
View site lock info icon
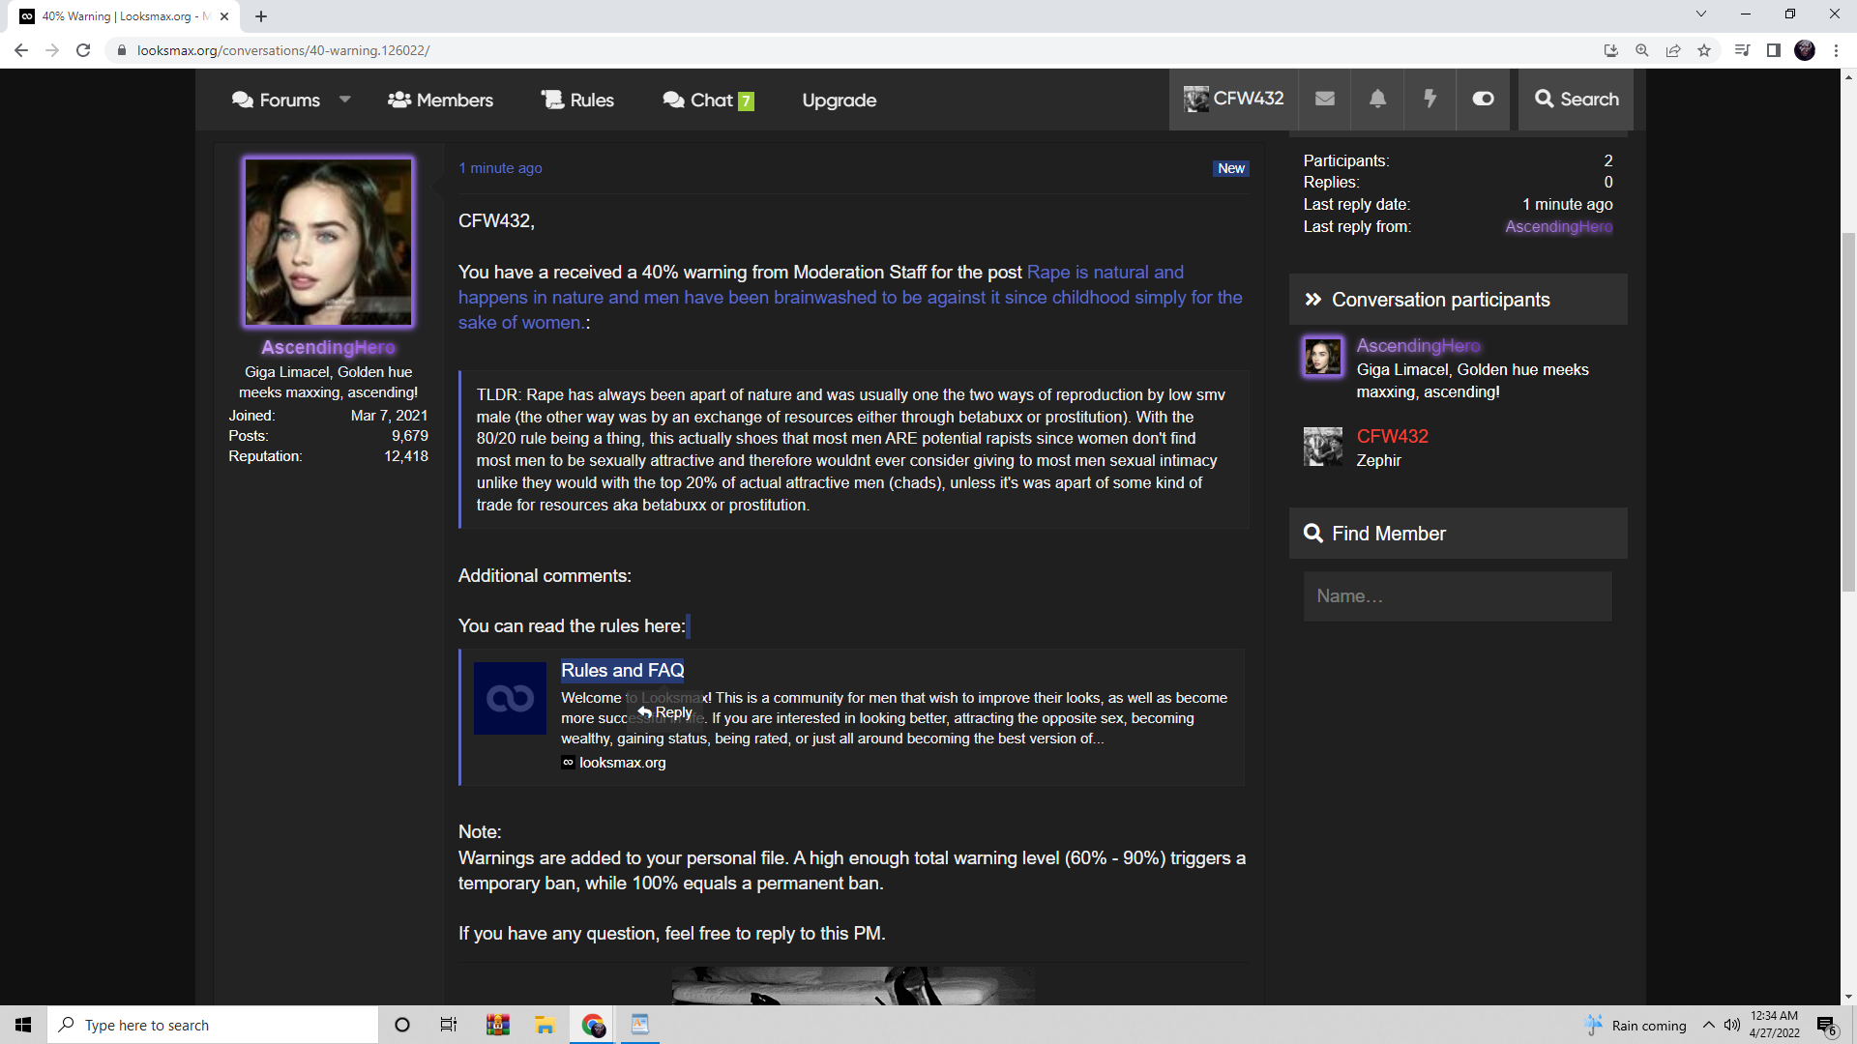click(x=121, y=50)
